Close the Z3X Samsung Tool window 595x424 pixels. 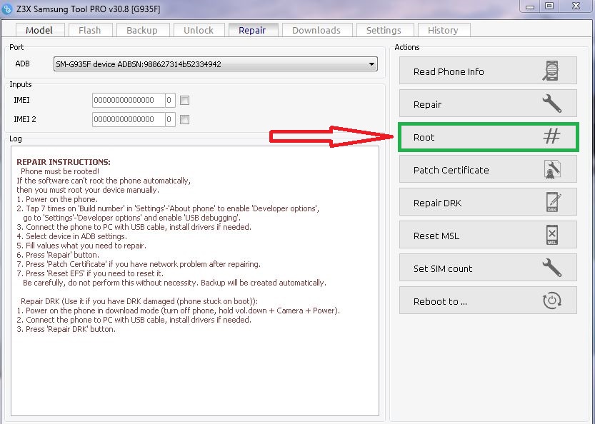point(576,6)
